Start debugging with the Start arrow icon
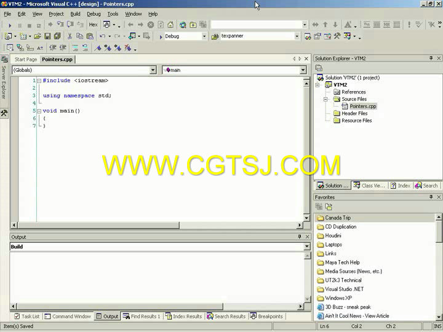This screenshot has height=332, width=443. click(x=10, y=25)
